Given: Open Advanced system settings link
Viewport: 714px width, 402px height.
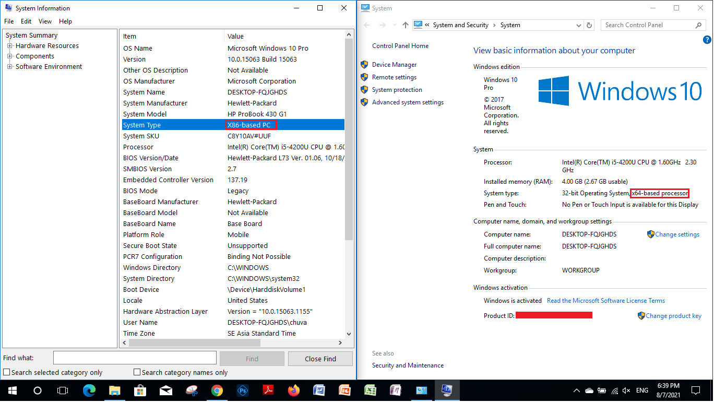Looking at the screenshot, I should 408,102.
